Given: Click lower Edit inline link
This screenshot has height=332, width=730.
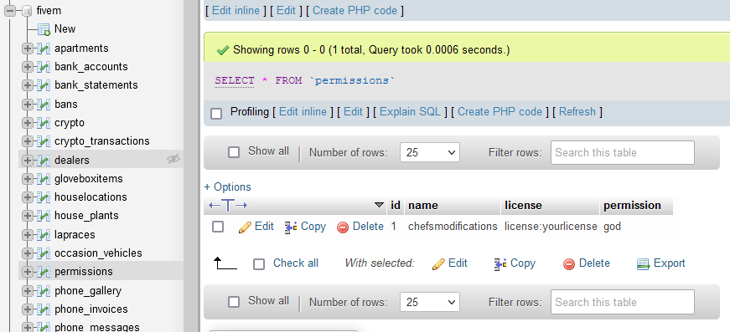Looking at the screenshot, I should 303,112.
